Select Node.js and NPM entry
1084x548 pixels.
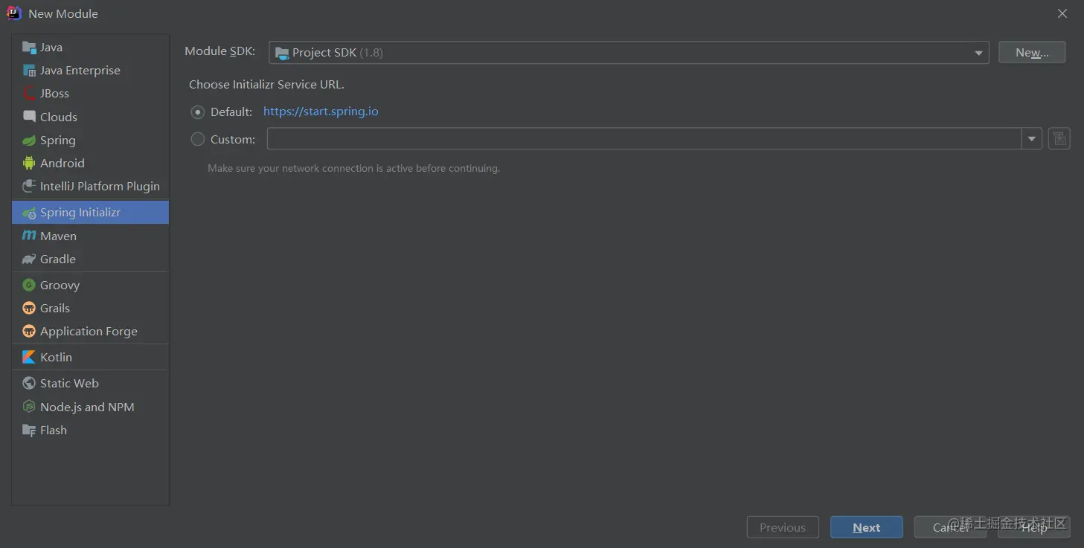pos(91,407)
